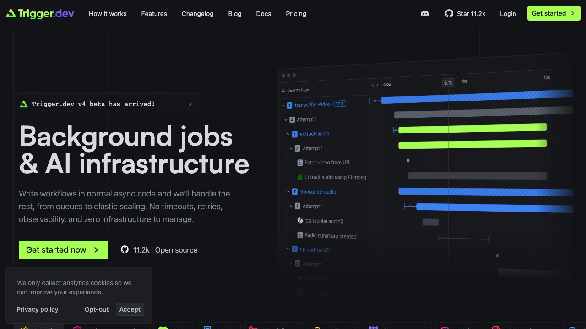Click the triangle icon in v4 beta banner
The width and height of the screenshot is (586, 329).
click(24, 104)
